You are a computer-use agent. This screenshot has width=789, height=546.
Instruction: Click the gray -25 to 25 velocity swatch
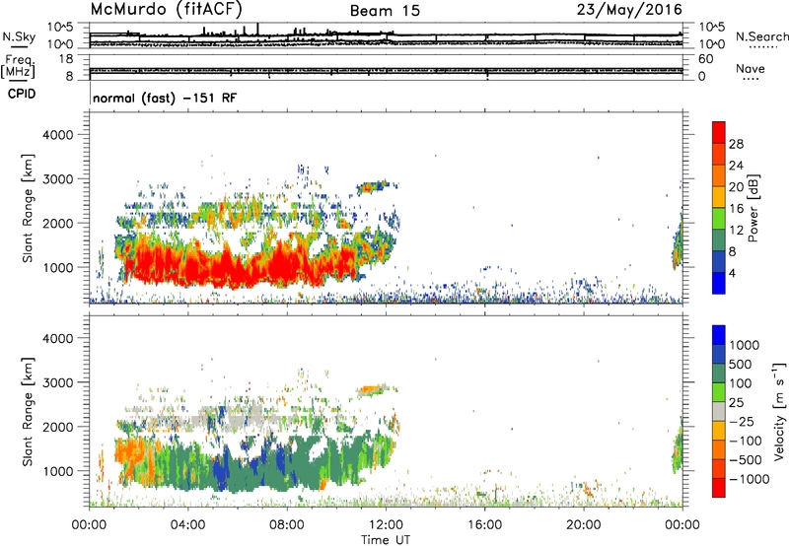[x=719, y=411]
